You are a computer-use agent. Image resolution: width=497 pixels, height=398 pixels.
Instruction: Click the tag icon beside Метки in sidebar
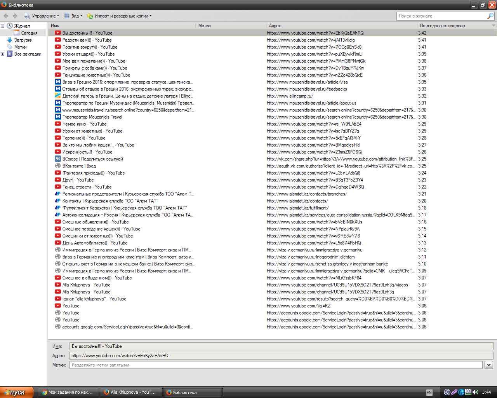click(x=10, y=47)
